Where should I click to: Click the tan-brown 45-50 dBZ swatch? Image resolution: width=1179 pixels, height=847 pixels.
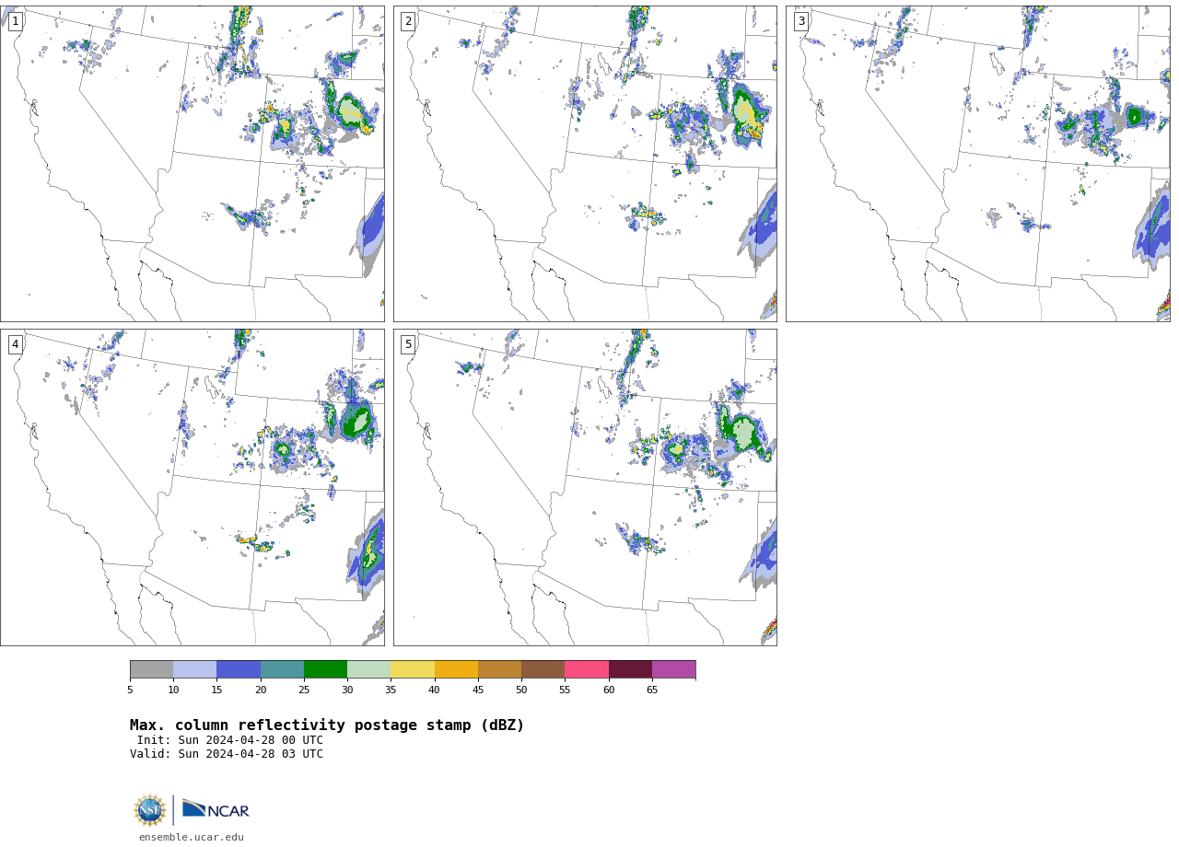coord(500,669)
